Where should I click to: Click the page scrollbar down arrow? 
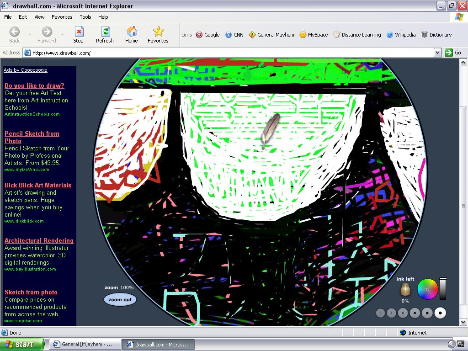pyautogui.click(x=463, y=322)
